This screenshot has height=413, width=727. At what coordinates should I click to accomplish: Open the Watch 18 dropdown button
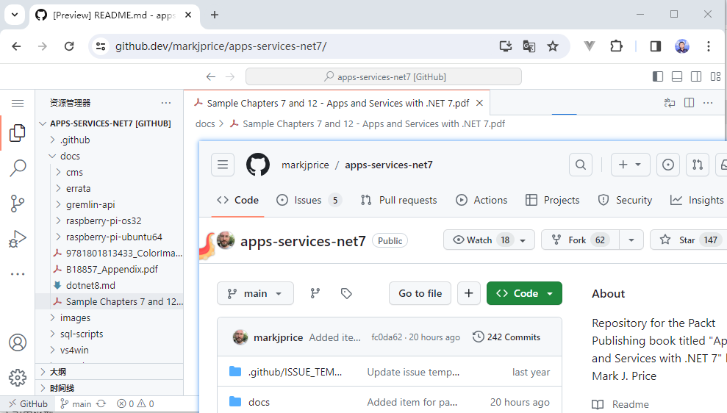(x=489, y=240)
